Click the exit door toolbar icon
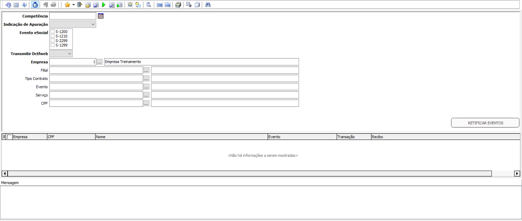The image size is (522, 221). pyautogui.click(x=80, y=5)
